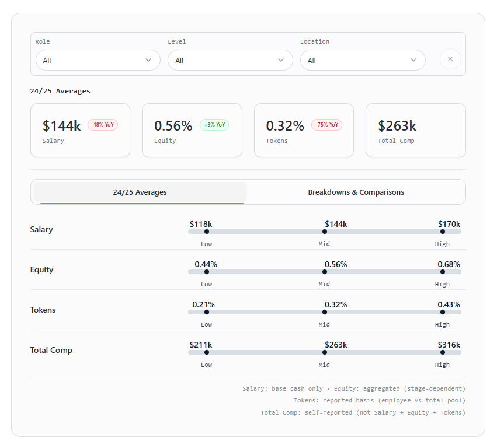The height and width of the screenshot is (445, 497).
Task: Click the Total Comp High $316k marker
Action: tap(443, 352)
